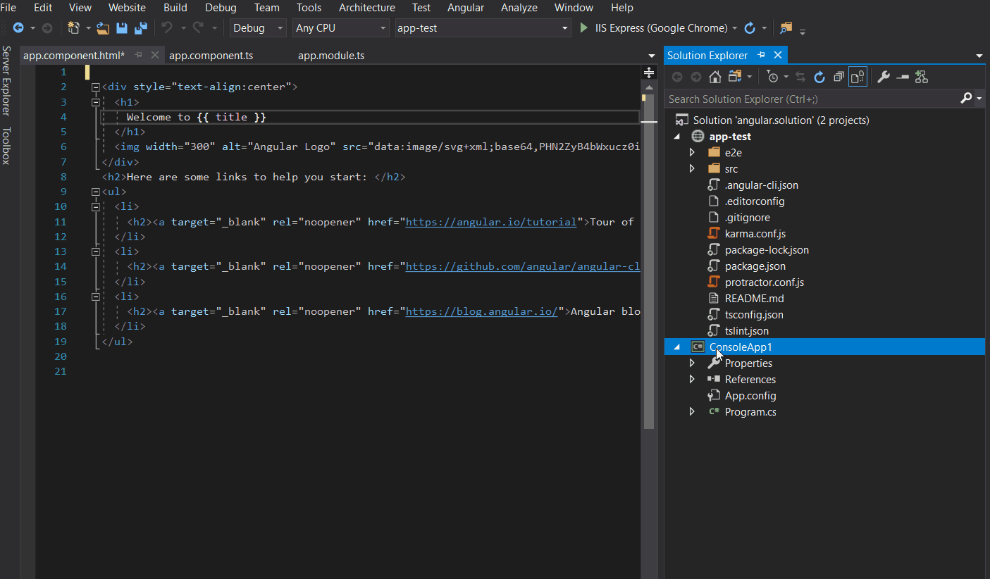Expand References under ConsoleApp1
Screen dimensions: 990x579
tap(692, 379)
